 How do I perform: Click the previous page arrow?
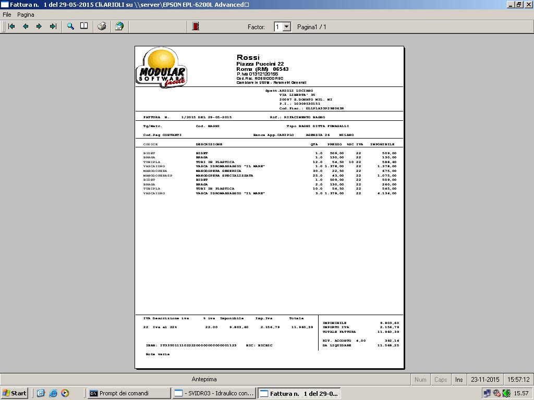(25, 27)
